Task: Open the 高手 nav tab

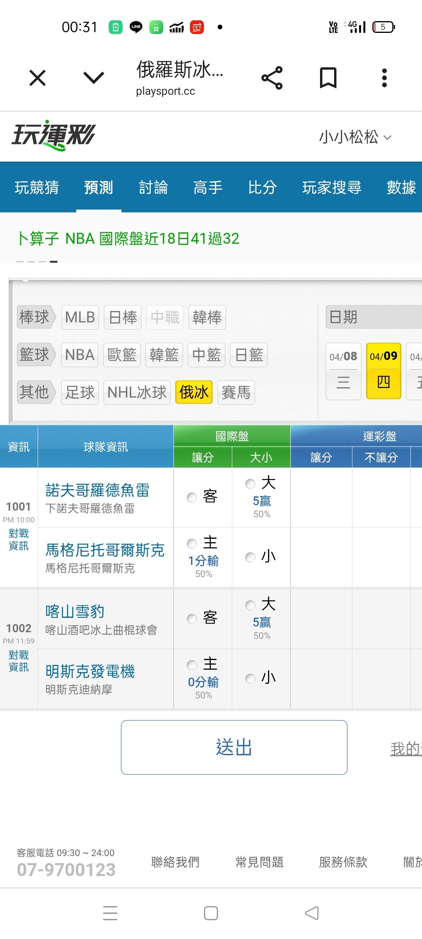Action: click(x=208, y=187)
